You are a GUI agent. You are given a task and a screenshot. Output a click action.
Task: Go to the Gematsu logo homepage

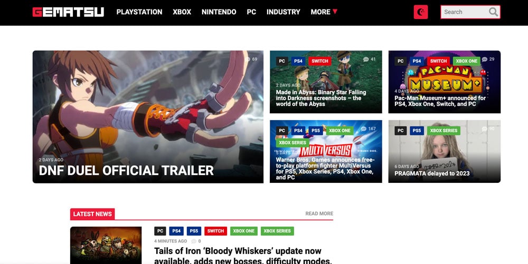pyautogui.click(x=68, y=12)
